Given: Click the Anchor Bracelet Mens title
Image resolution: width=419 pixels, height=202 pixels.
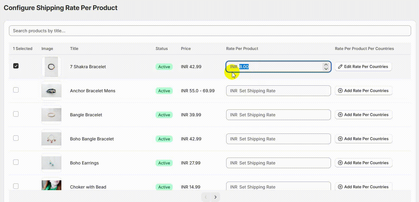Looking at the screenshot, I should (x=93, y=91).
